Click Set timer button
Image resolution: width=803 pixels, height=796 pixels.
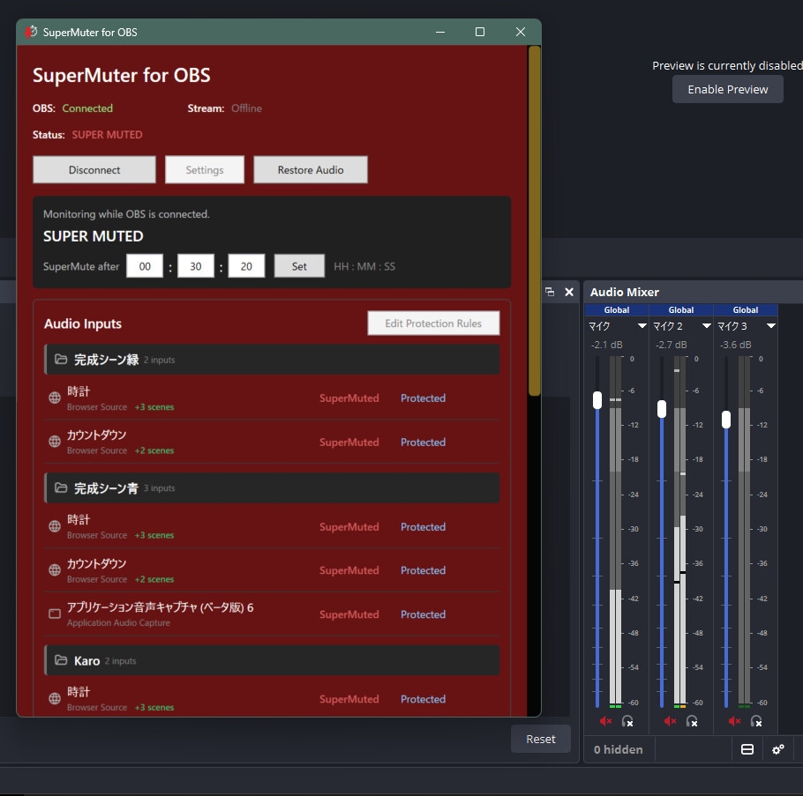299,266
